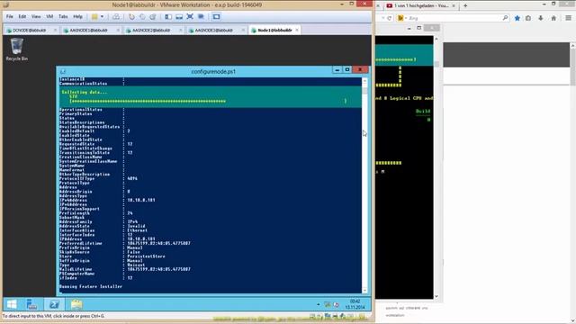Image resolution: width=576 pixels, height=324 pixels.
Task: Close the AAGNODE3@labbuildr tab
Action: click(x=243, y=30)
